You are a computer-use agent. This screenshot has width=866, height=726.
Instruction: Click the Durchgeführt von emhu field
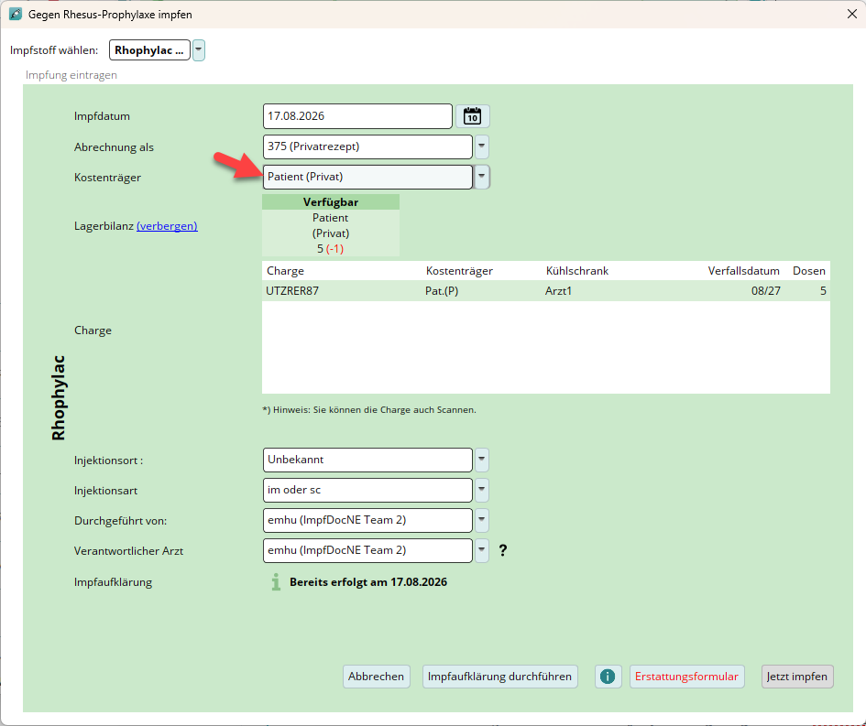point(367,520)
